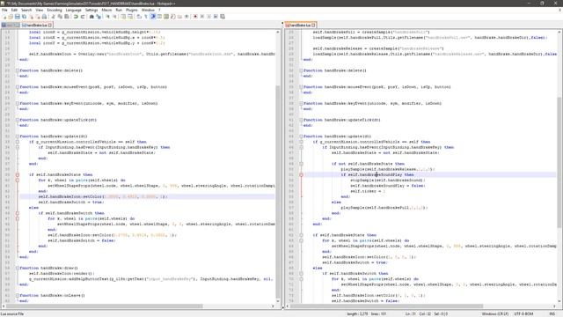Toggle the highlighted Indent Guide button
The height and width of the screenshot is (317, 563).
(152, 17)
